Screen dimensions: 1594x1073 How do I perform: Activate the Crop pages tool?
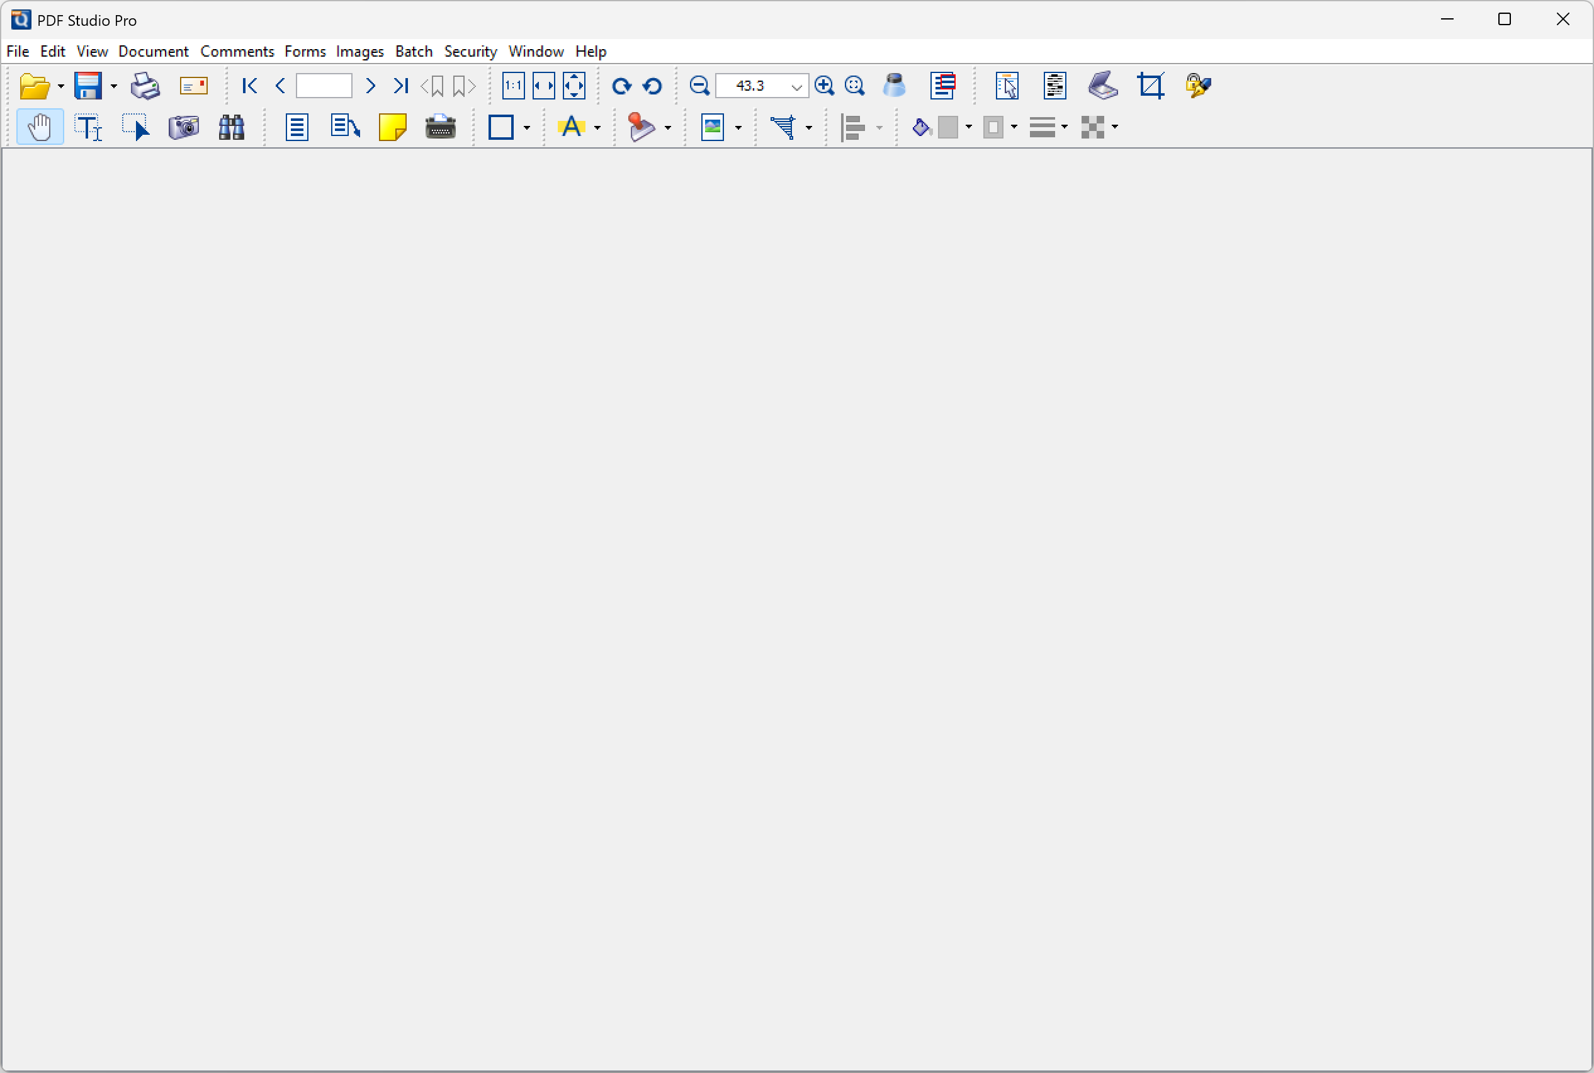pyautogui.click(x=1151, y=86)
